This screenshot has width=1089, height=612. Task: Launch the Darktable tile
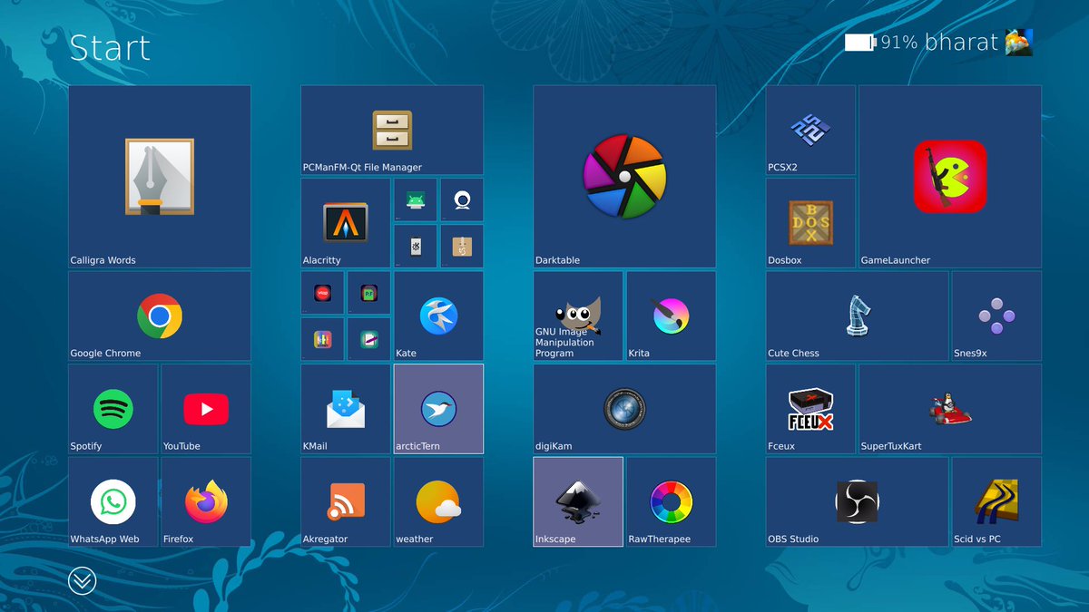(624, 177)
